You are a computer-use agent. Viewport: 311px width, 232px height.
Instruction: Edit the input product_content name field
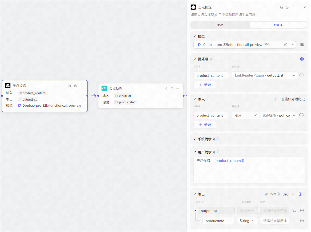point(211,115)
